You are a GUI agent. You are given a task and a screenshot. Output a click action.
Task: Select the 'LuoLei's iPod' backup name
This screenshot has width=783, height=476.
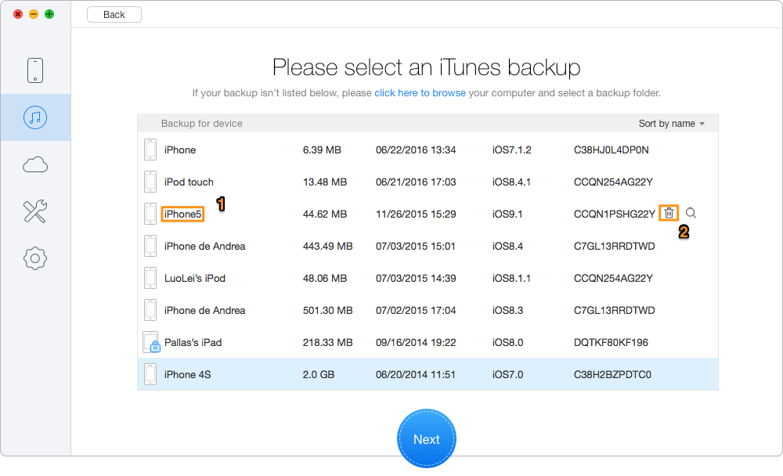(x=195, y=278)
